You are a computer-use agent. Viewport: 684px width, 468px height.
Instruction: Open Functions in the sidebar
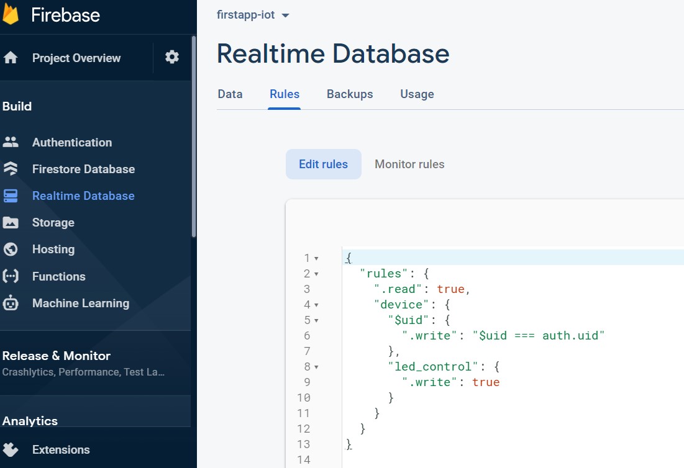[59, 276]
